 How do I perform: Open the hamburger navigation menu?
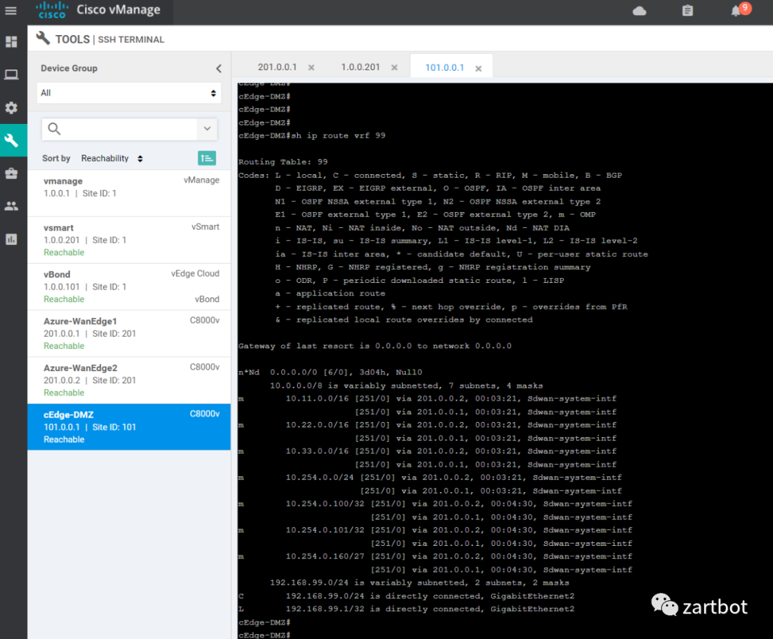pyautogui.click(x=11, y=10)
